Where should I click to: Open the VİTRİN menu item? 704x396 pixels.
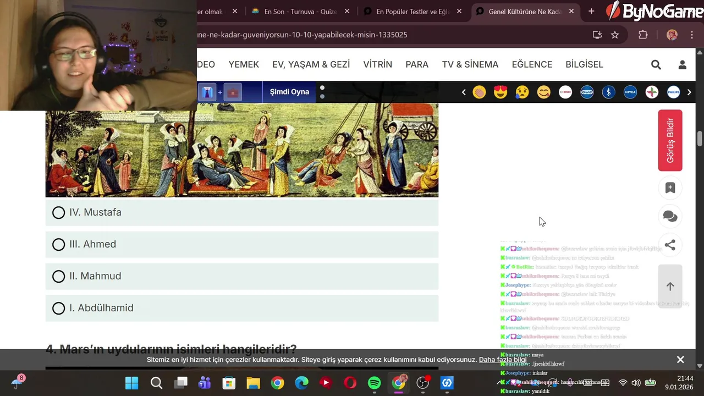(377, 64)
